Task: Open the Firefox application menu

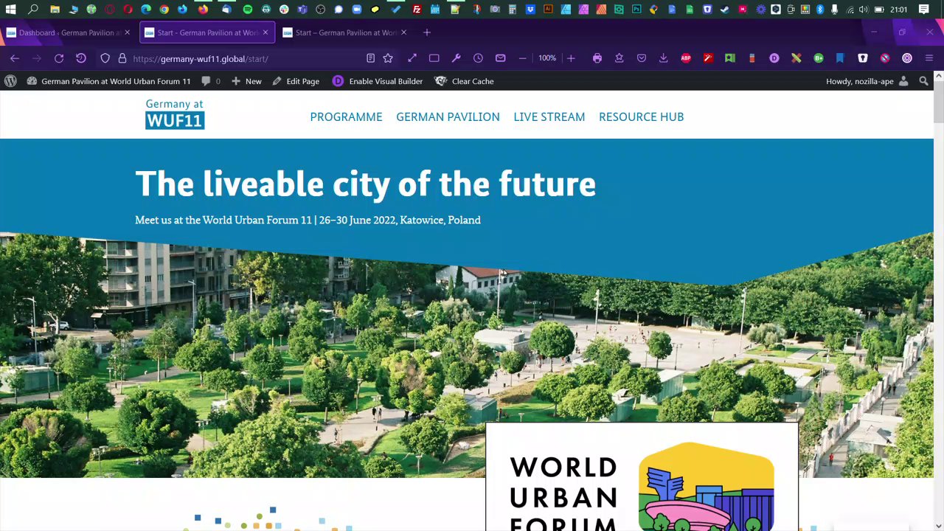Action: [x=929, y=58]
